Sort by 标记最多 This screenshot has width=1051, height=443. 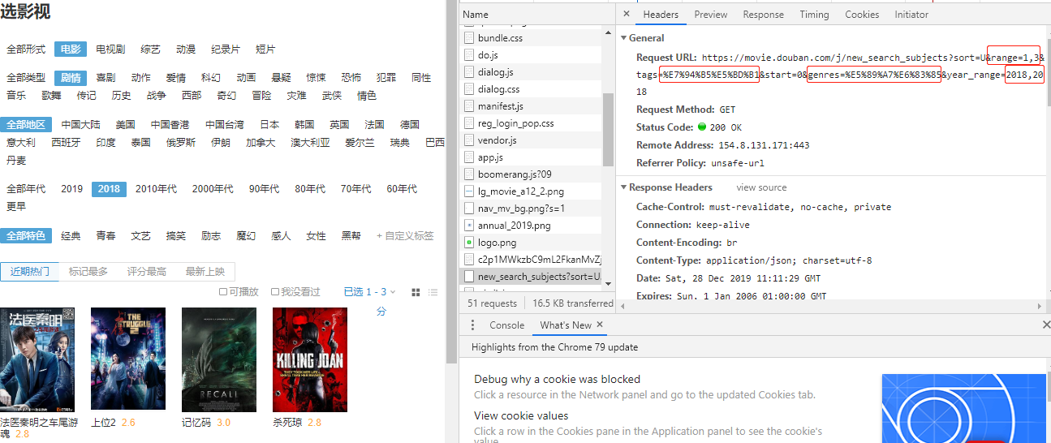pyautogui.click(x=88, y=271)
